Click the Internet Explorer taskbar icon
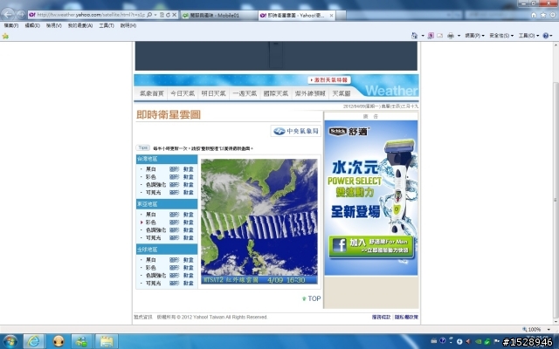Viewport: 559px width, 349px height. [33, 341]
